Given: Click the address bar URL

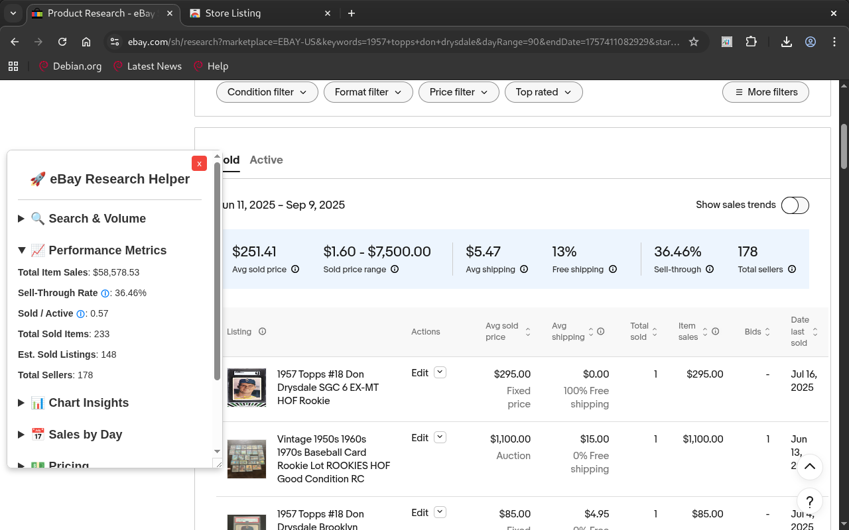Looking at the screenshot, I should [403, 42].
